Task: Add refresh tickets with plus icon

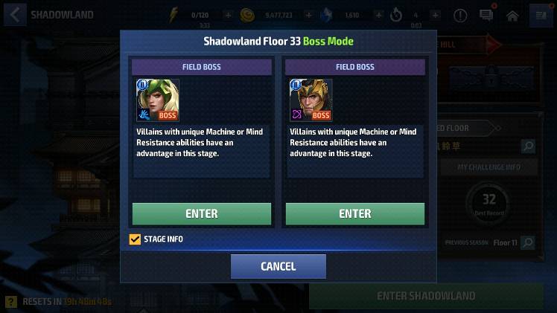Action: point(435,16)
